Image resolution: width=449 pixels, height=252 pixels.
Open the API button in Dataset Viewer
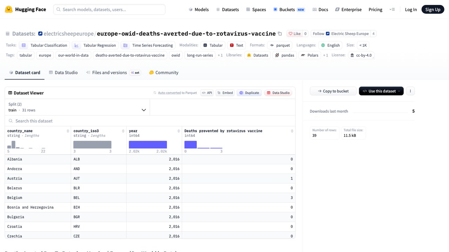(x=207, y=93)
